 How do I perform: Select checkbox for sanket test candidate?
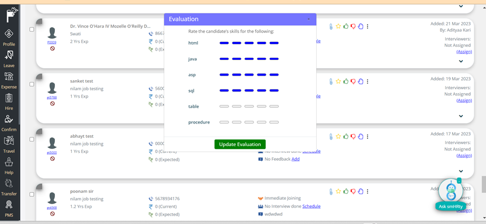click(32, 84)
